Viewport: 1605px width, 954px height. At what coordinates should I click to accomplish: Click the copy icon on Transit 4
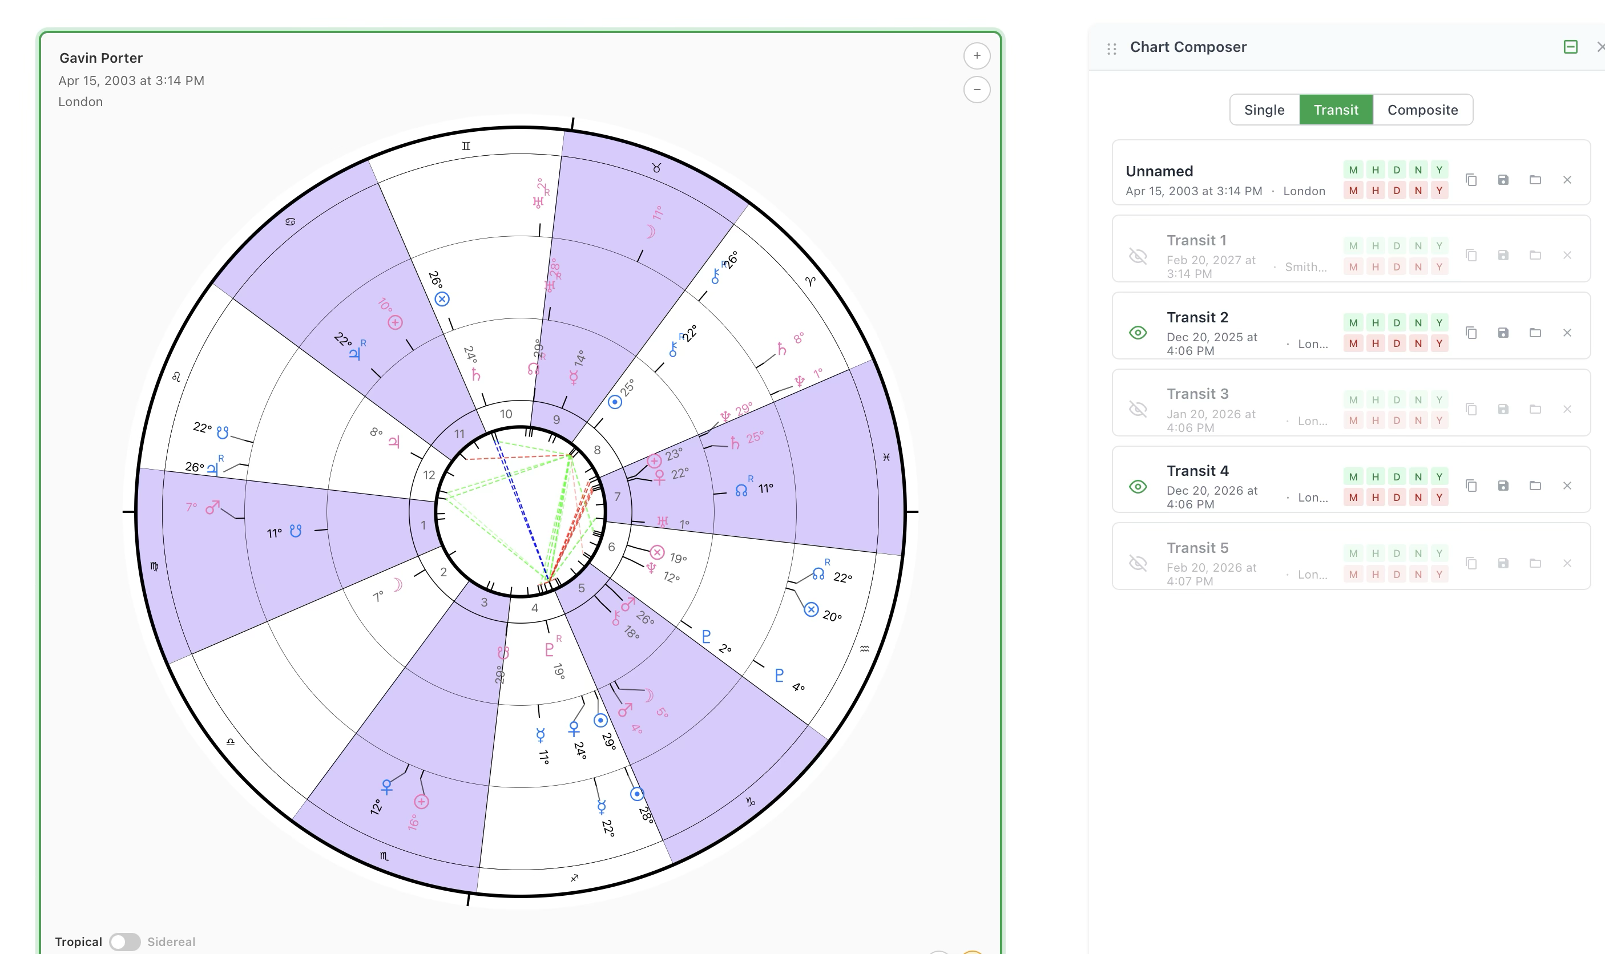click(1473, 486)
